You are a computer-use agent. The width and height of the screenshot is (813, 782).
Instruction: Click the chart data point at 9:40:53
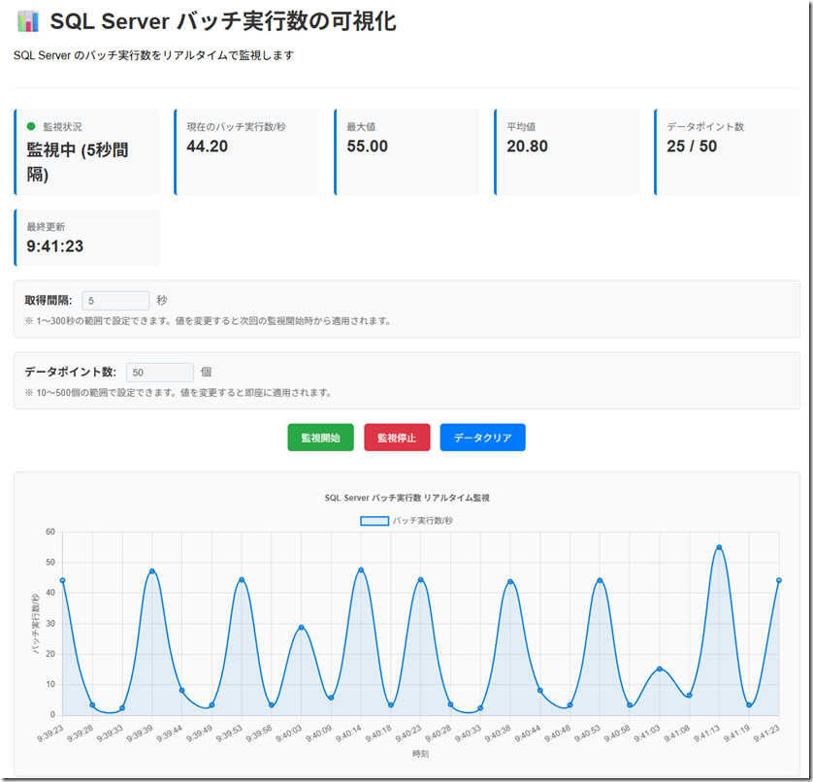600,580
